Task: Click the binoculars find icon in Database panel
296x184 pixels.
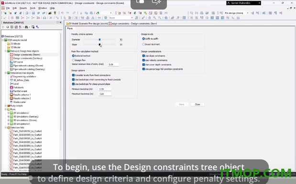Action: [x=26, y=27]
